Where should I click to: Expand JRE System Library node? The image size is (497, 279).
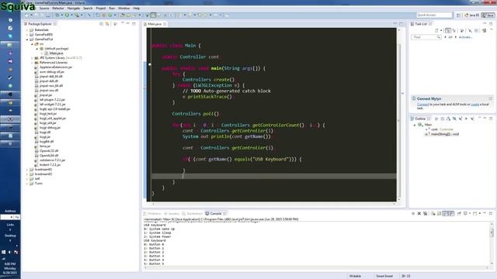[32, 58]
